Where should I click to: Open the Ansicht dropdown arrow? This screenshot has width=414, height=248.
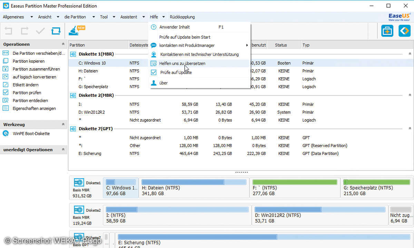(x=58, y=17)
